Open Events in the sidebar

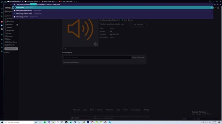coord(7,52)
